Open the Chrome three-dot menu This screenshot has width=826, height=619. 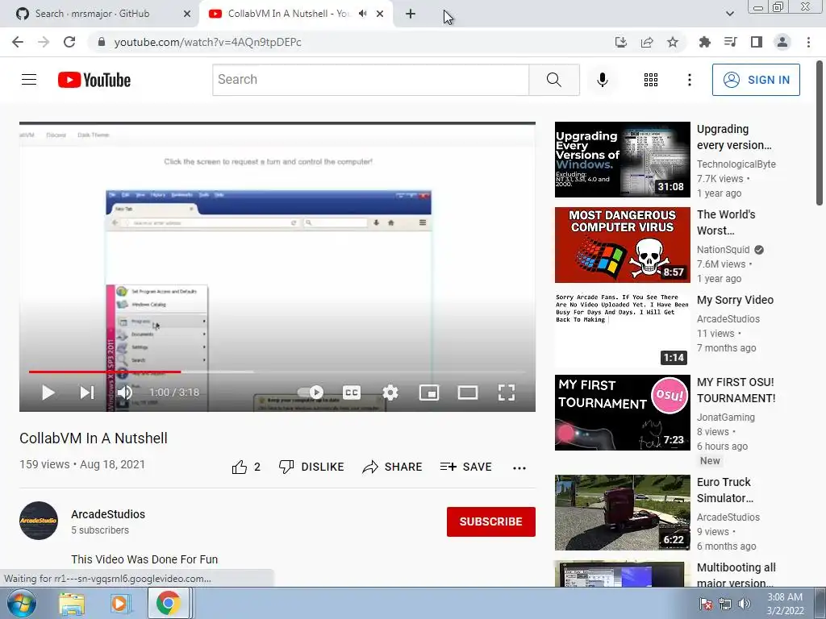click(808, 42)
